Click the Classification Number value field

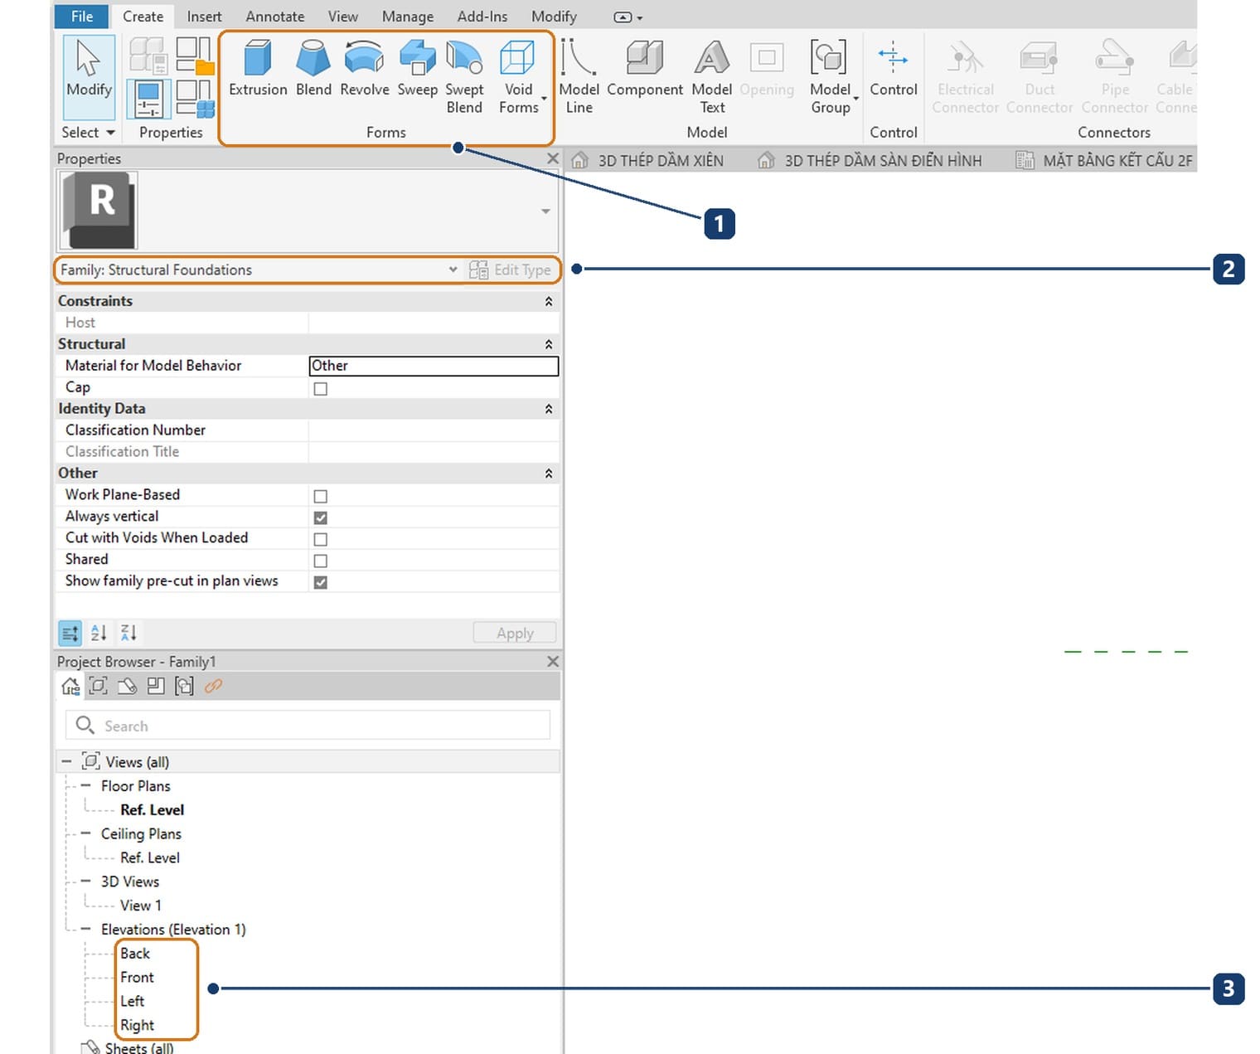pyautogui.click(x=434, y=430)
